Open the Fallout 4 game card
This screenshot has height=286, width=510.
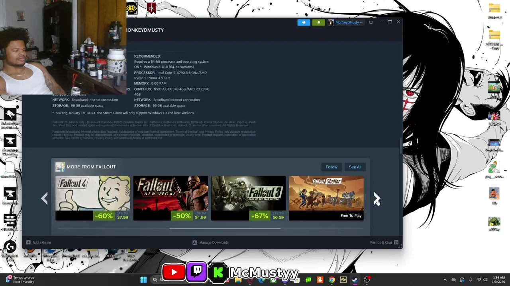tap(93, 198)
